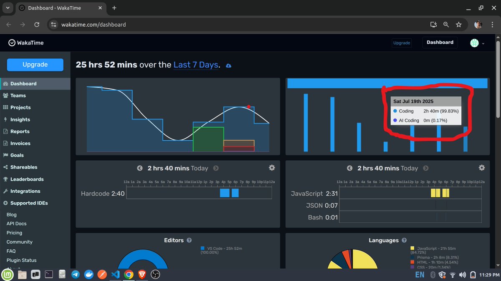Click the Editors help question icon
This screenshot has height=281, width=501.
pos(189,240)
